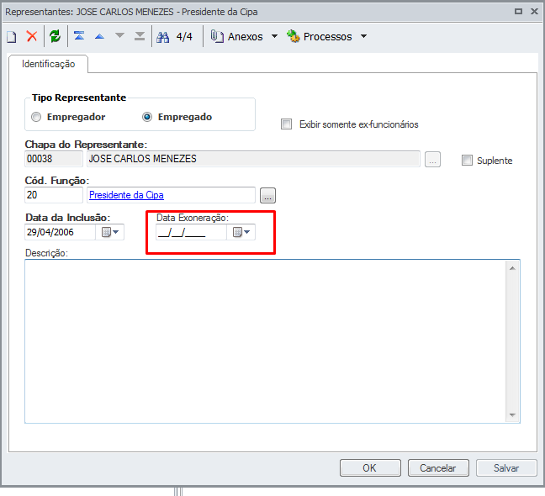545x496 pixels.
Task: Click inside the Descrição text area
Action: tap(266, 341)
